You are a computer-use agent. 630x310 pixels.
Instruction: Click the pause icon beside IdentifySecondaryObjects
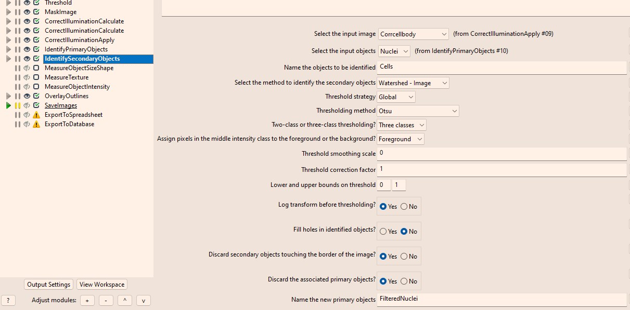point(17,58)
